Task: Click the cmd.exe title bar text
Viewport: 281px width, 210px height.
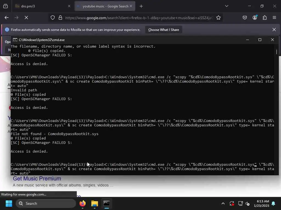Action: click(x=42, y=40)
